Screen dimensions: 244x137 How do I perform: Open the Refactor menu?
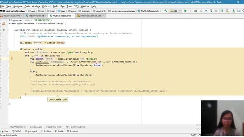[47, 6]
